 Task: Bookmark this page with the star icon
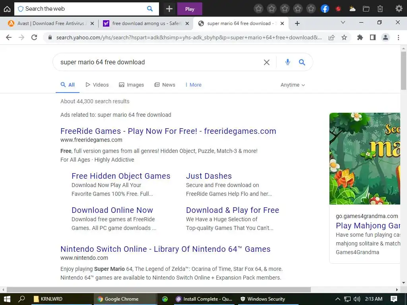pos(344,37)
